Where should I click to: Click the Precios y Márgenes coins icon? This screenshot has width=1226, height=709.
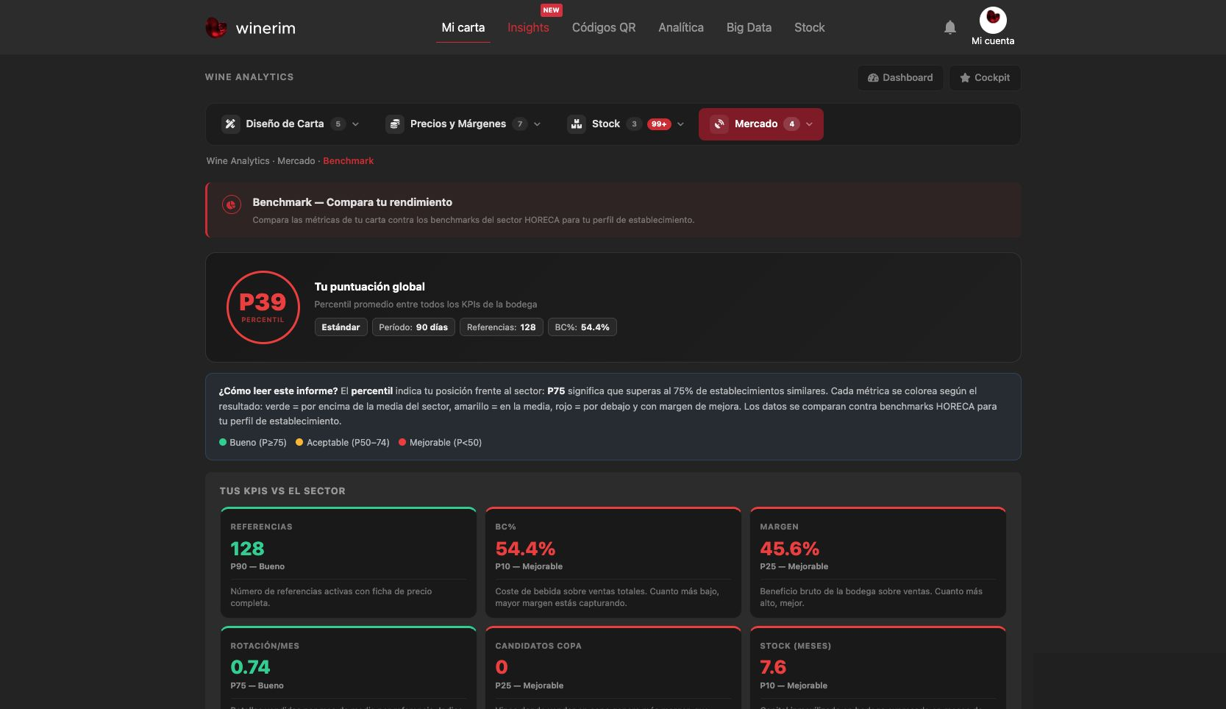[395, 124]
